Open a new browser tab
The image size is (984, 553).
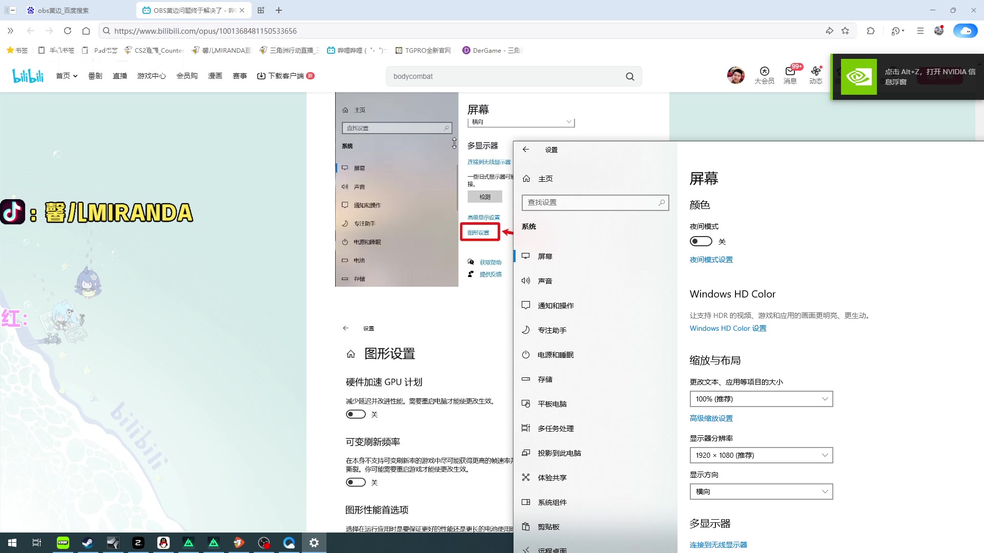pos(279,10)
